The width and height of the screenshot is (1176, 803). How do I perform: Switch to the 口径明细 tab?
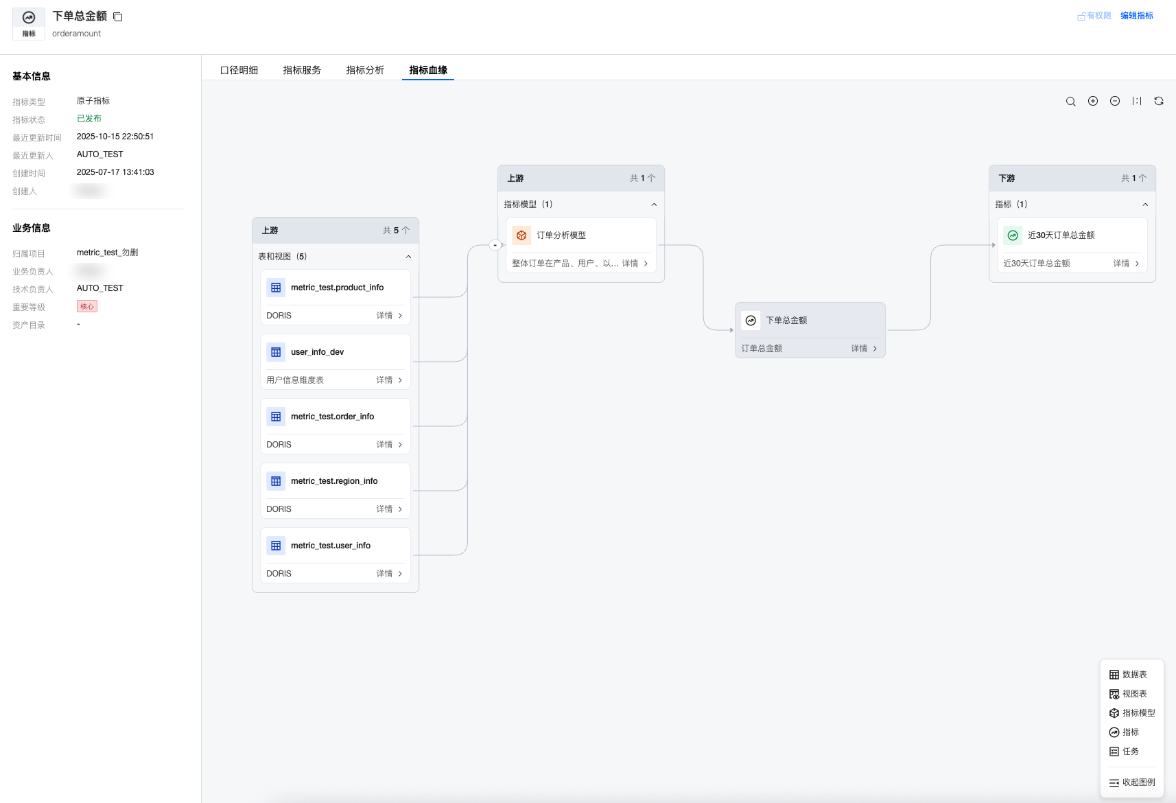[239, 70]
